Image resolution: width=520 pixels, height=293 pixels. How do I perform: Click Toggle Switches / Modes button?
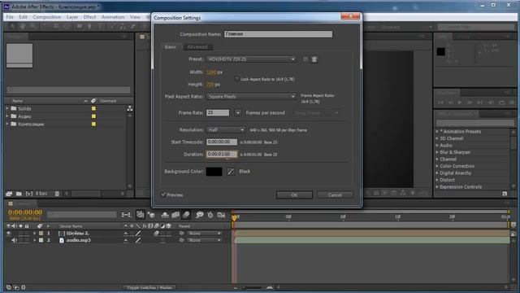point(149,287)
